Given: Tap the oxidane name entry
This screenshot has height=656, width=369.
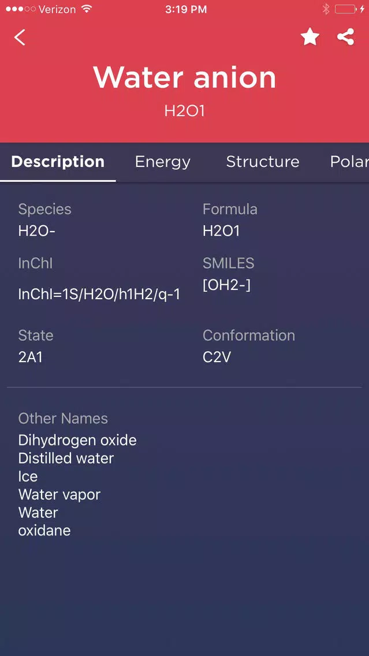Looking at the screenshot, I should pyautogui.click(x=44, y=531).
